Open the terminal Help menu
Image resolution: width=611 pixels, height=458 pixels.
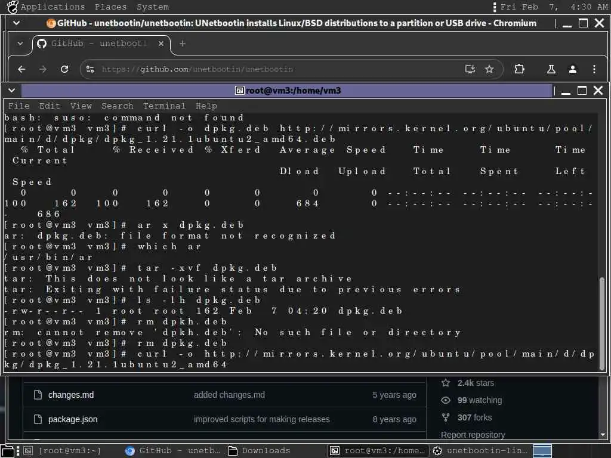click(206, 106)
